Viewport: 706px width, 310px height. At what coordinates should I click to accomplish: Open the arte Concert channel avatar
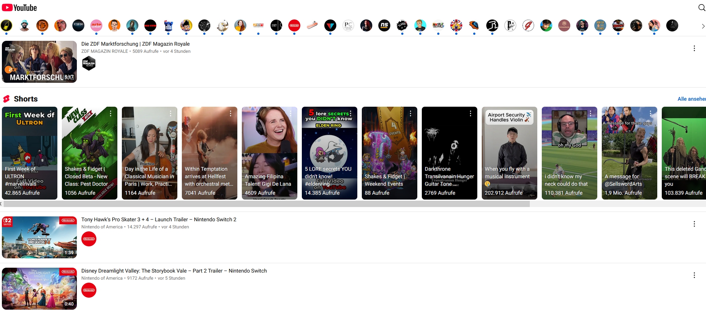96,25
